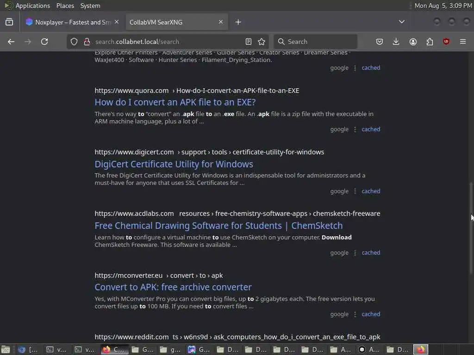Open three-dot options for DigiCert result
Screen dimensions: 474x355
355,191
